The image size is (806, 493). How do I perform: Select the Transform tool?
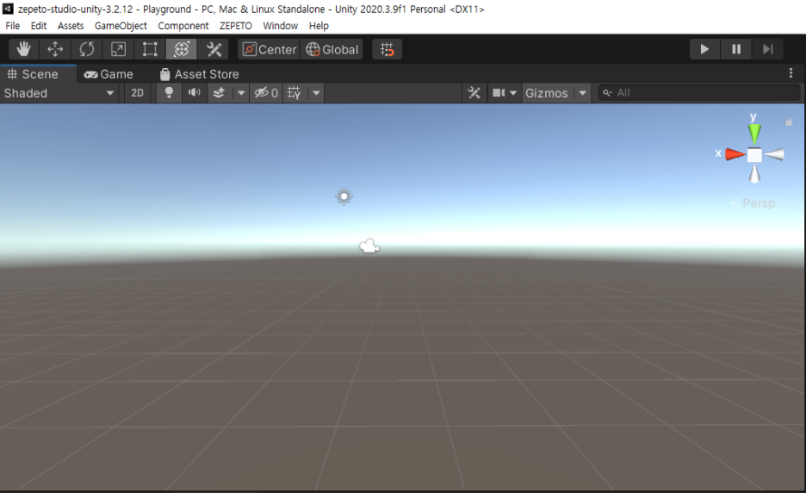coord(182,49)
